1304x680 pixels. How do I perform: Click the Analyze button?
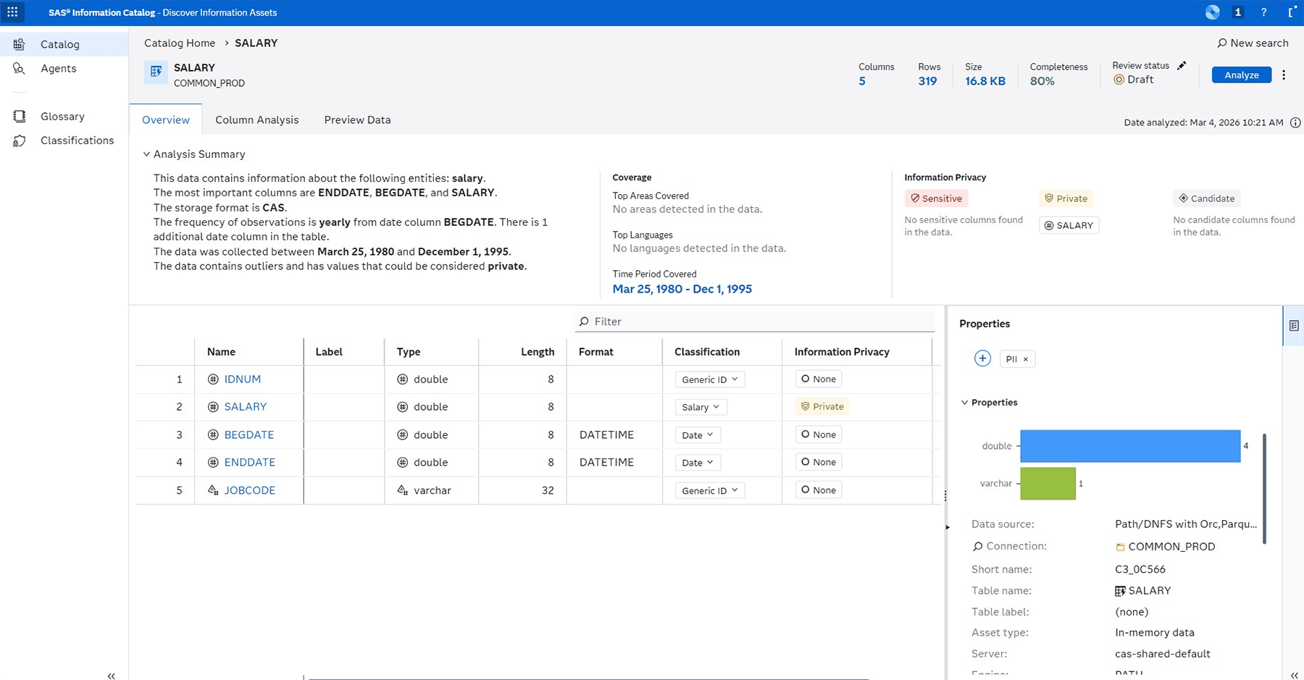click(1241, 75)
